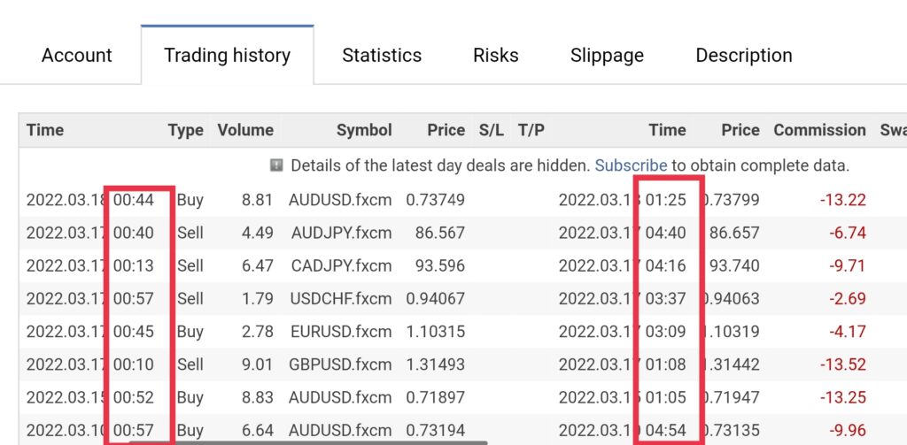Click the commission value -9.96
Image resolution: width=907 pixels, height=445 pixels.
click(x=848, y=431)
